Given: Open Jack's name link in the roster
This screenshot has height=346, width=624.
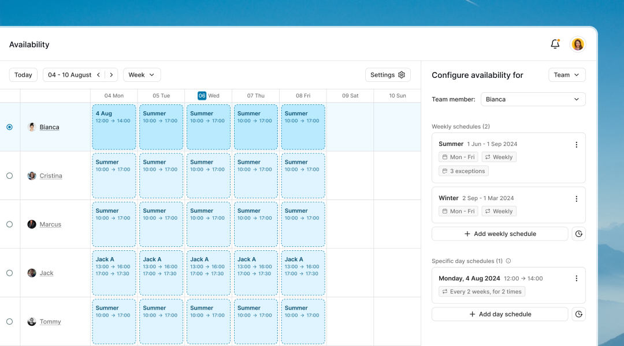Looking at the screenshot, I should click(x=46, y=273).
